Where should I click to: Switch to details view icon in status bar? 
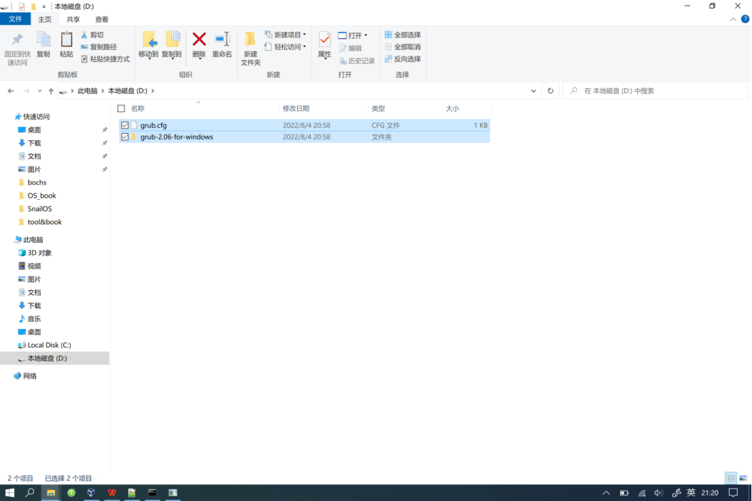[x=731, y=478]
